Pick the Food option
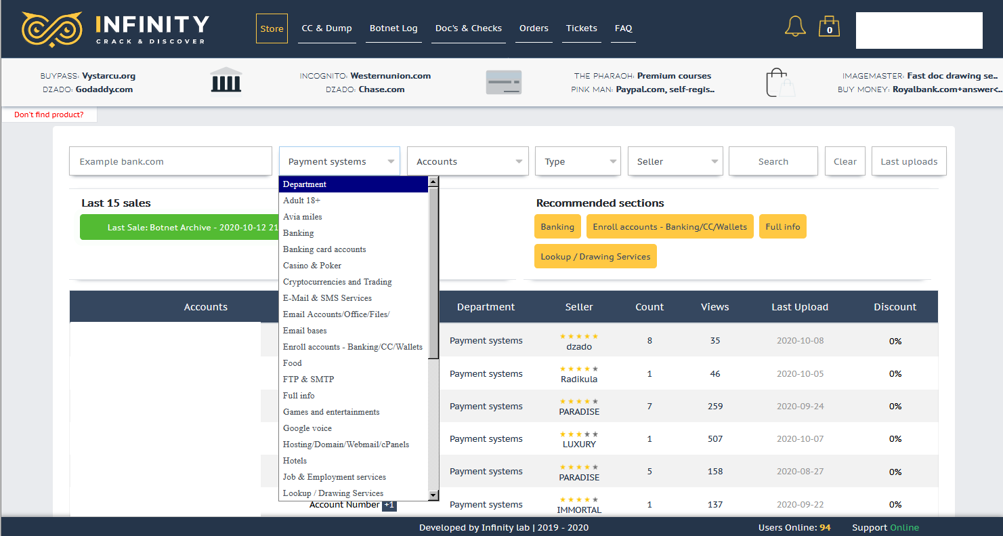 (x=354, y=363)
